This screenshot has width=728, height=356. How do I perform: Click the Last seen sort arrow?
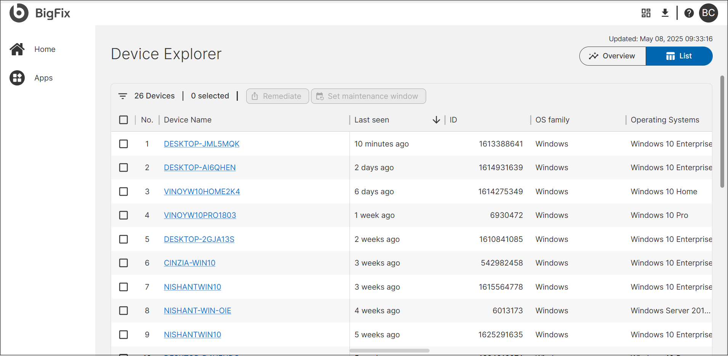pyautogui.click(x=436, y=120)
